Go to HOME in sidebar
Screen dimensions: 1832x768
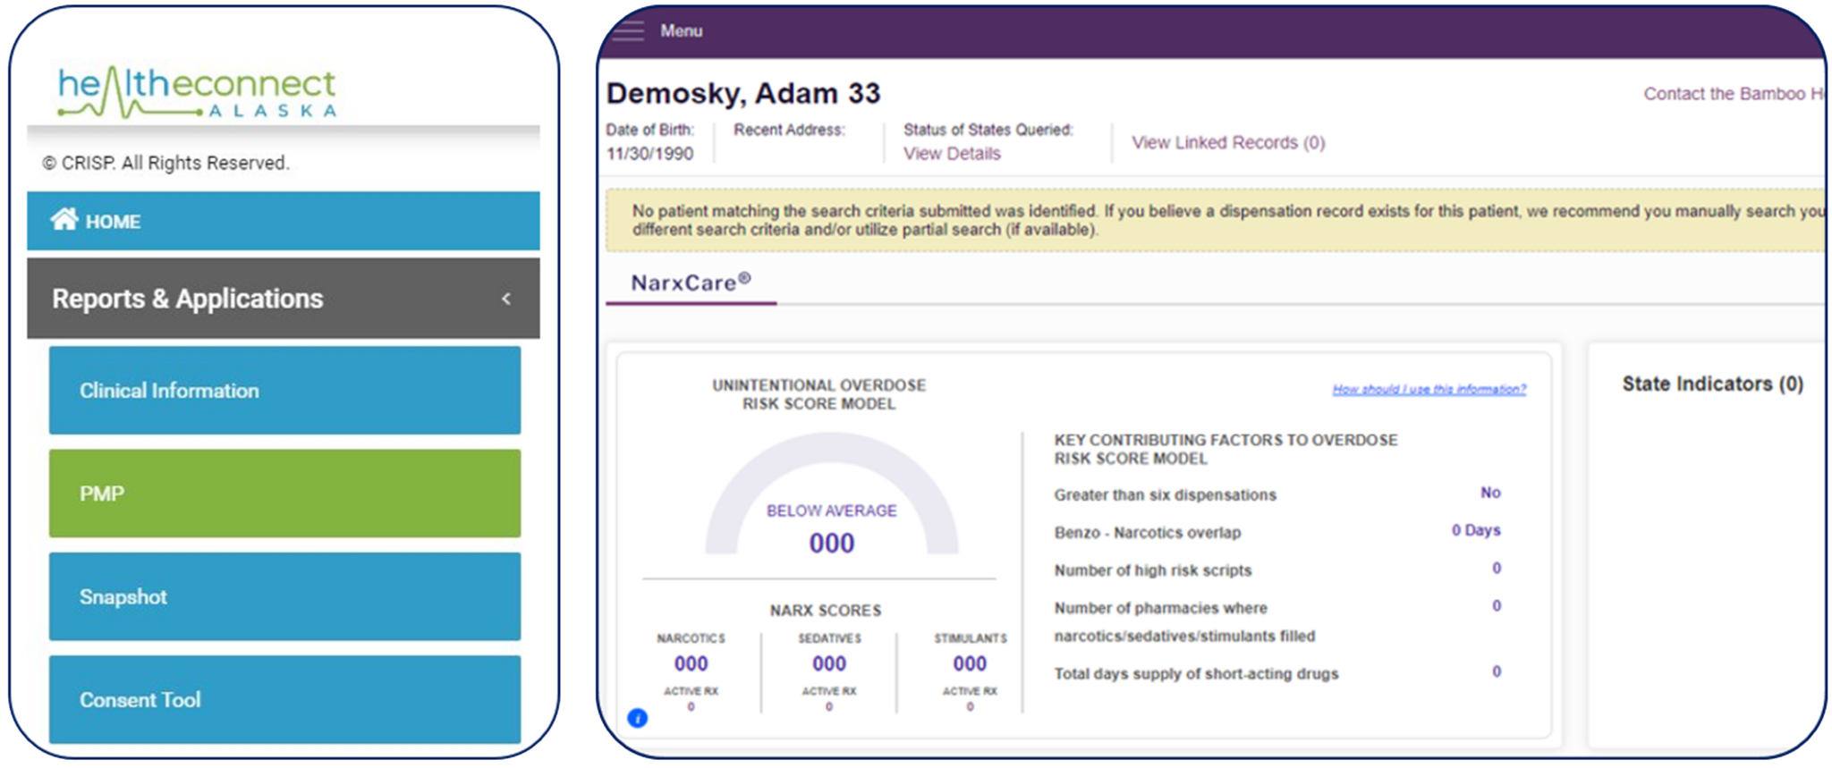tap(284, 221)
